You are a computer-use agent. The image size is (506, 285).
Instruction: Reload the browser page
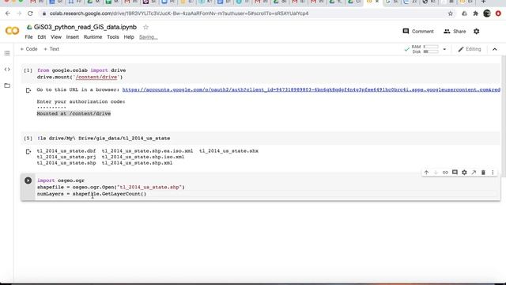30,13
